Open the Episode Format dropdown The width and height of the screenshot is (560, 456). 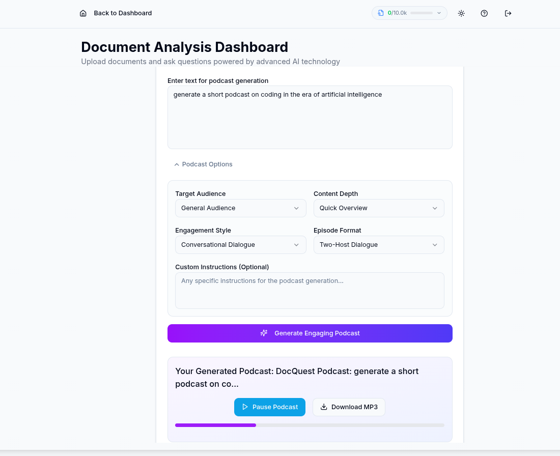click(379, 245)
